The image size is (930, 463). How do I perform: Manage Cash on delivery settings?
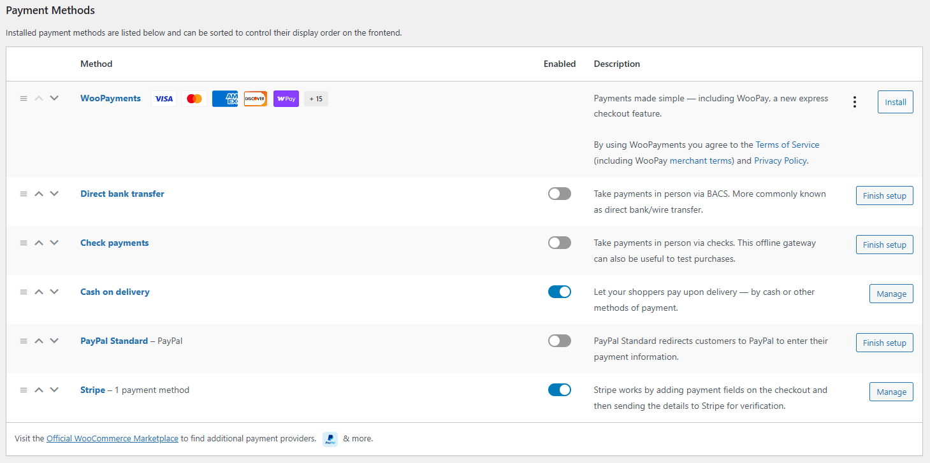pyautogui.click(x=891, y=294)
